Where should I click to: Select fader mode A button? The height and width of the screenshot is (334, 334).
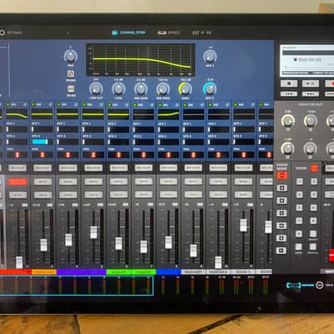[x=281, y=188]
